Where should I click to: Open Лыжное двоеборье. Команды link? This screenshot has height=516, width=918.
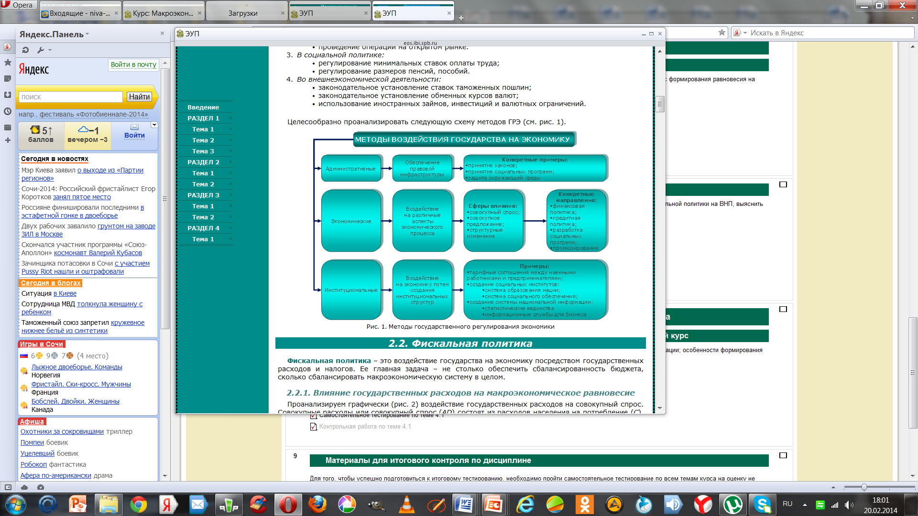click(x=77, y=367)
